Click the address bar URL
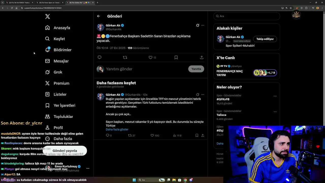This screenshot has height=183, width=325. [43, 8]
